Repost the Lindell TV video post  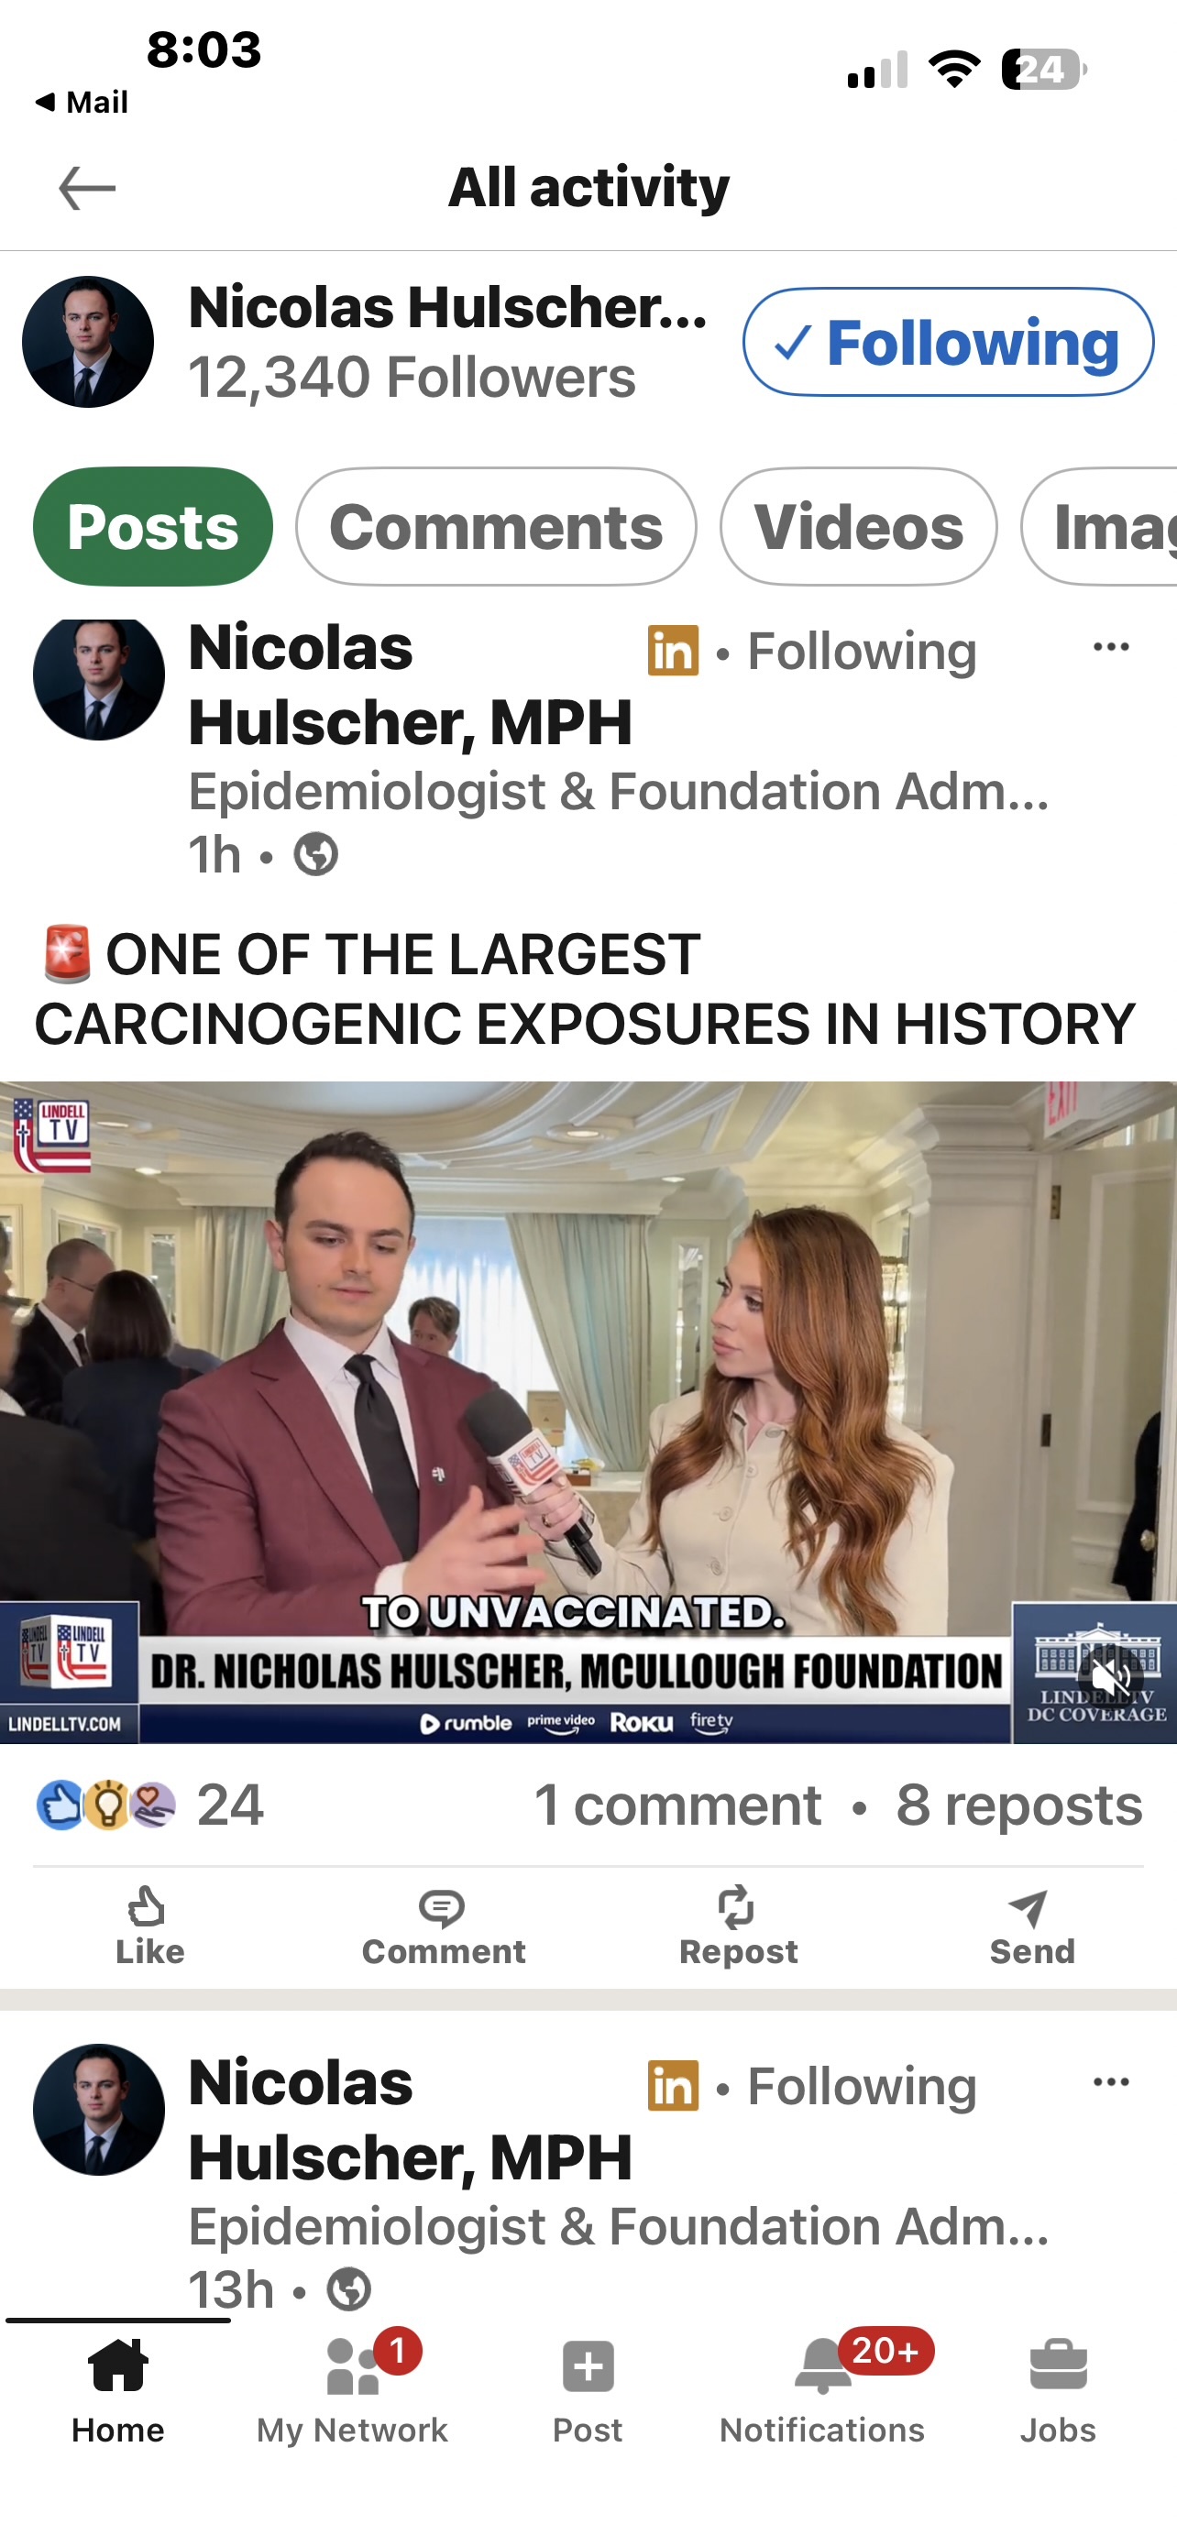737,1927
